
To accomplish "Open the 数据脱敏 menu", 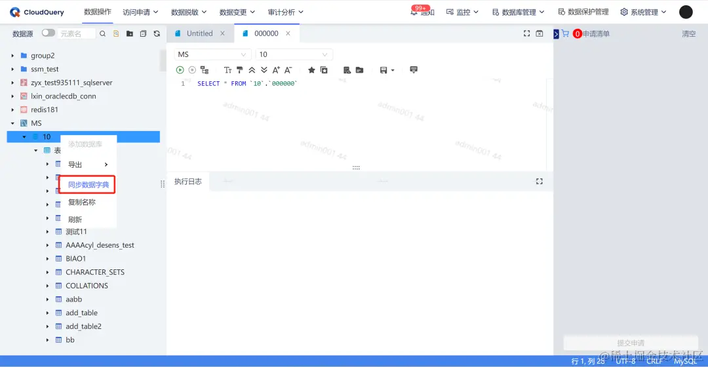I will click(x=189, y=12).
